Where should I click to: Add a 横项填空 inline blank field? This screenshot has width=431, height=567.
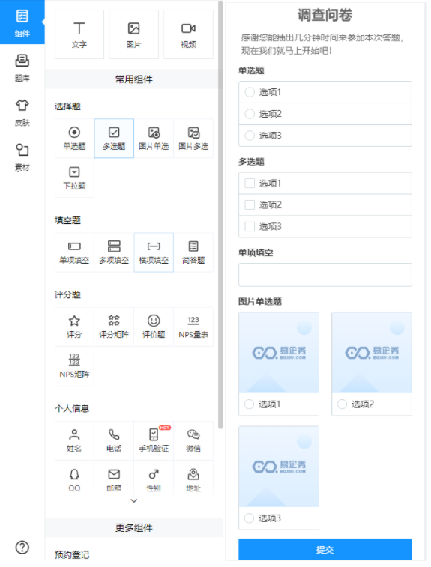pyautogui.click(x=154, y=252)
